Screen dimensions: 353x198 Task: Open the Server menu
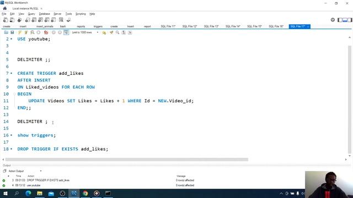[57, 14]
